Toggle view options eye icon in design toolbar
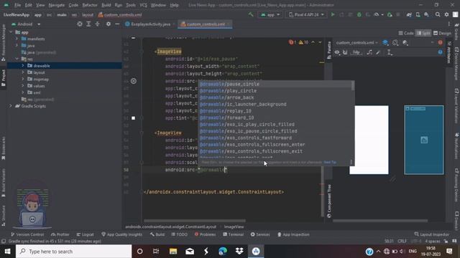Screen dimensions: 460x258 [337, 52]
